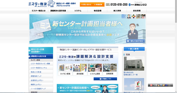The width and height of the screenshot is (177, 93).
Task: Select the businessman slide thumbnail in banner
Action: point(129,16)
